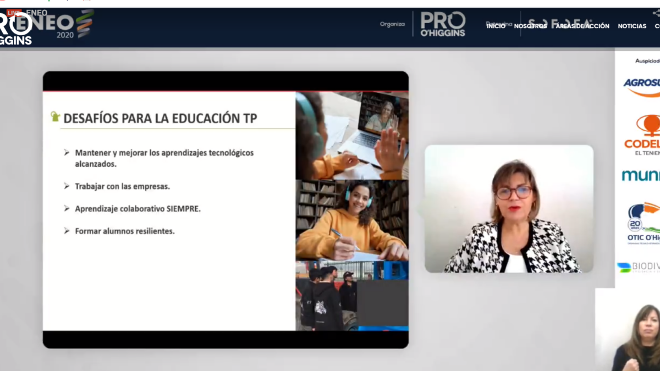Click the green watering can slide icon

click(x=55, y=117)
